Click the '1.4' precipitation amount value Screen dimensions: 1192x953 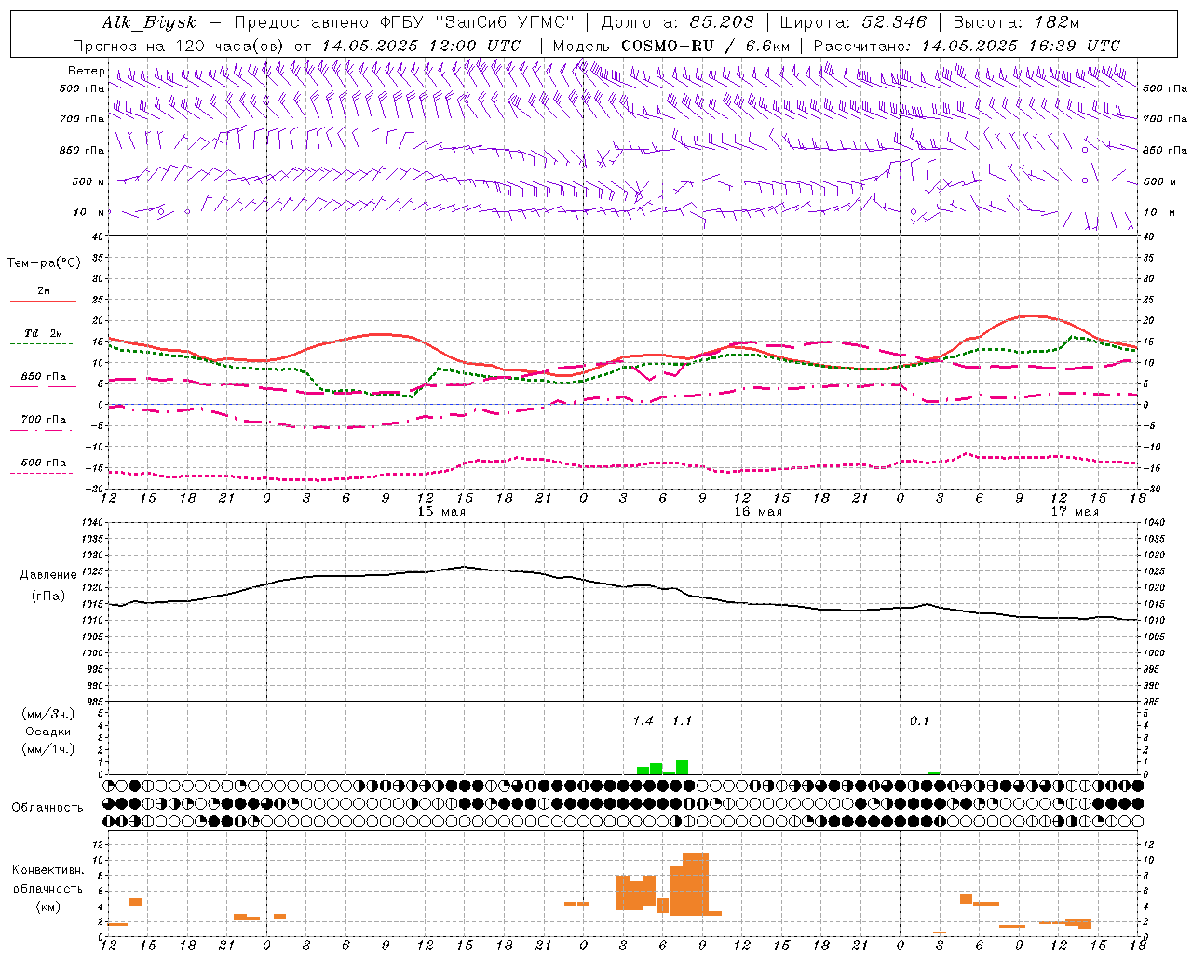point(643,720)
